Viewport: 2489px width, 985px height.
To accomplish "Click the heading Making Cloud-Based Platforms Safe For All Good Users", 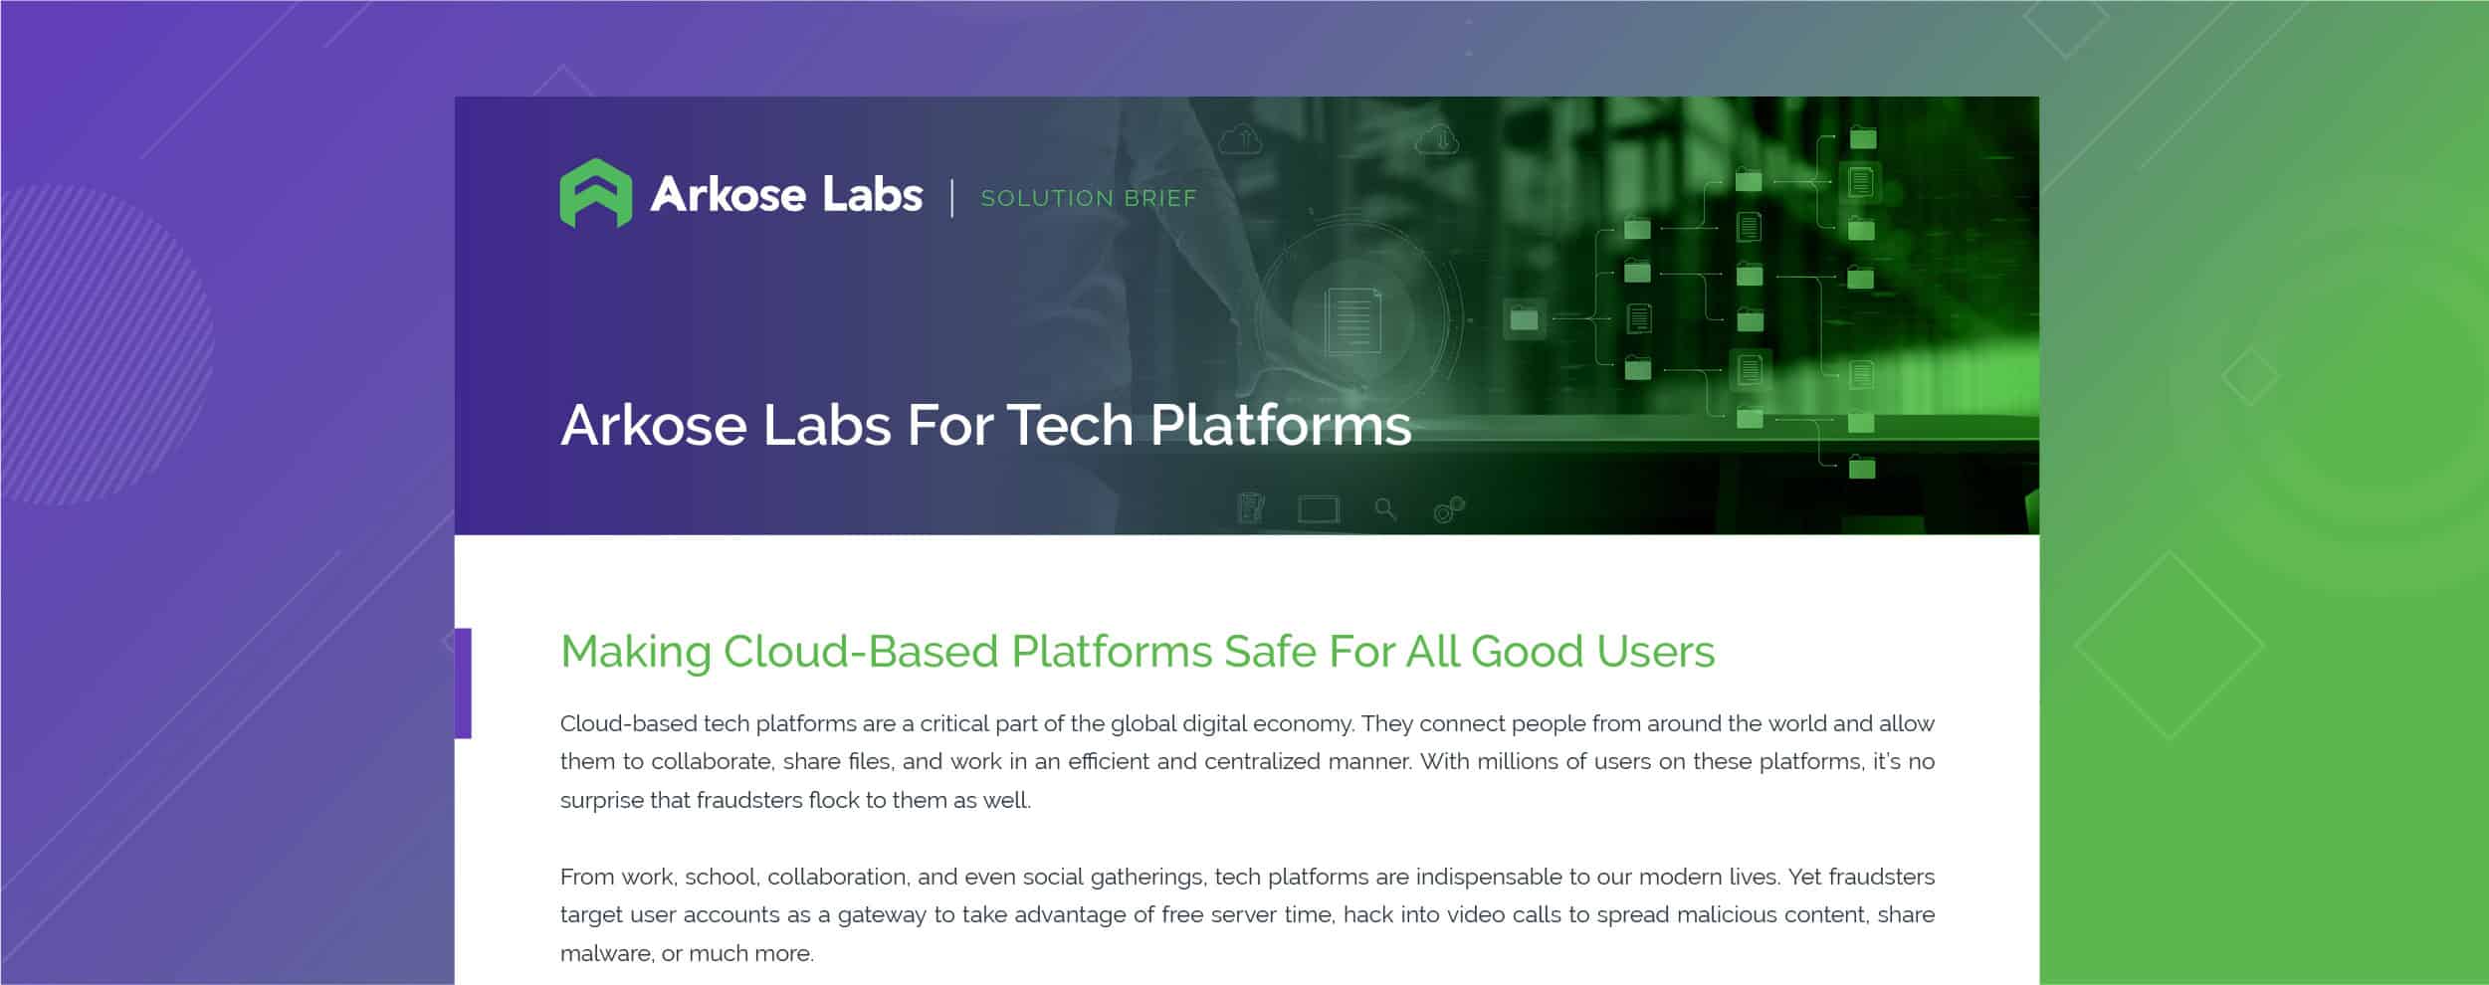I will (1138, 652).
